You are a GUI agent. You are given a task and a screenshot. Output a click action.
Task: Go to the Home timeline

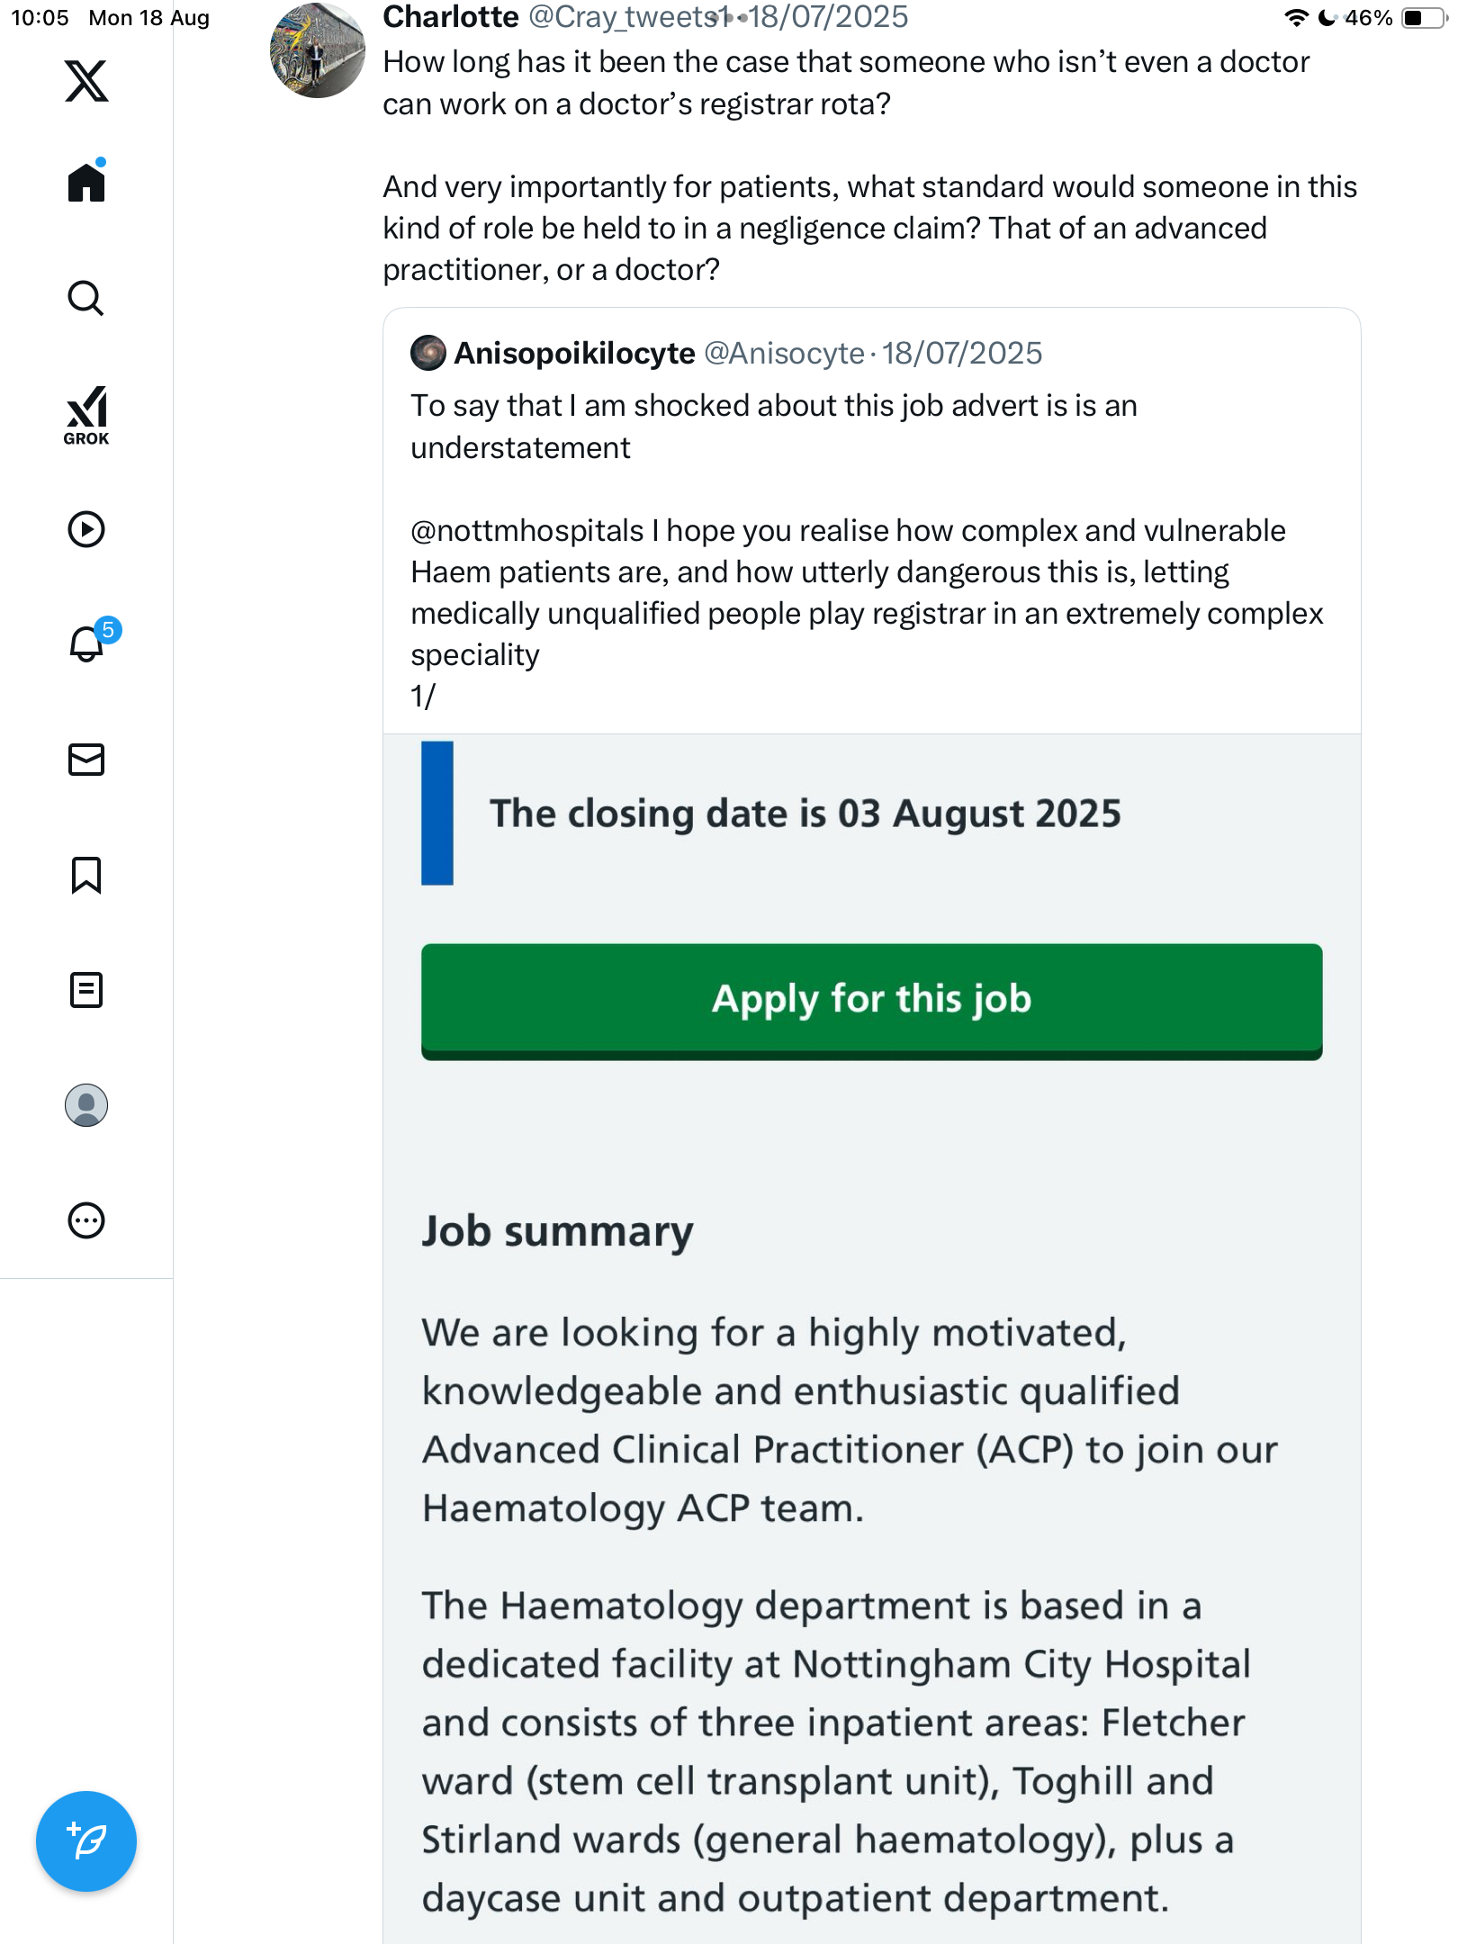click(x=86, y=183)
